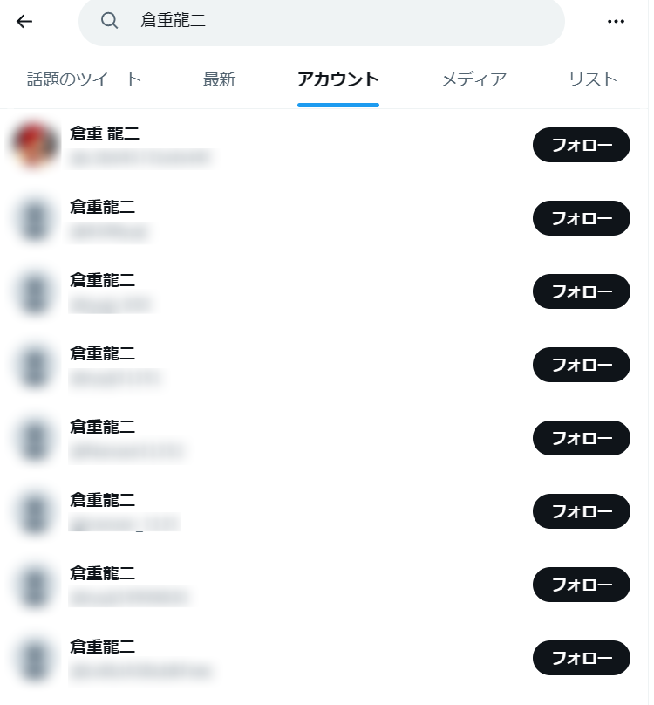Click フォロー on the fifth result
Viewport: 654px width, 705px height.
[x=581, y=438]
